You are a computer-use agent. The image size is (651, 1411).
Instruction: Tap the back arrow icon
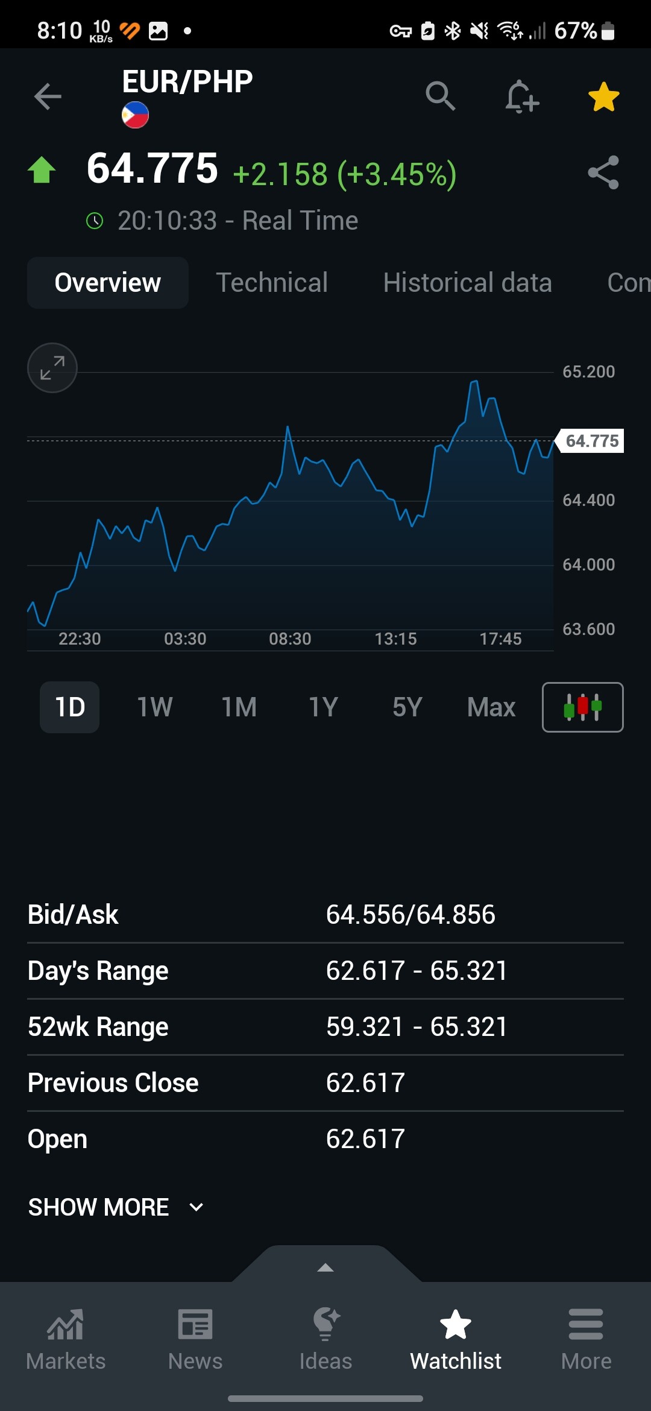pyautogui.click(x=48, y=96)
